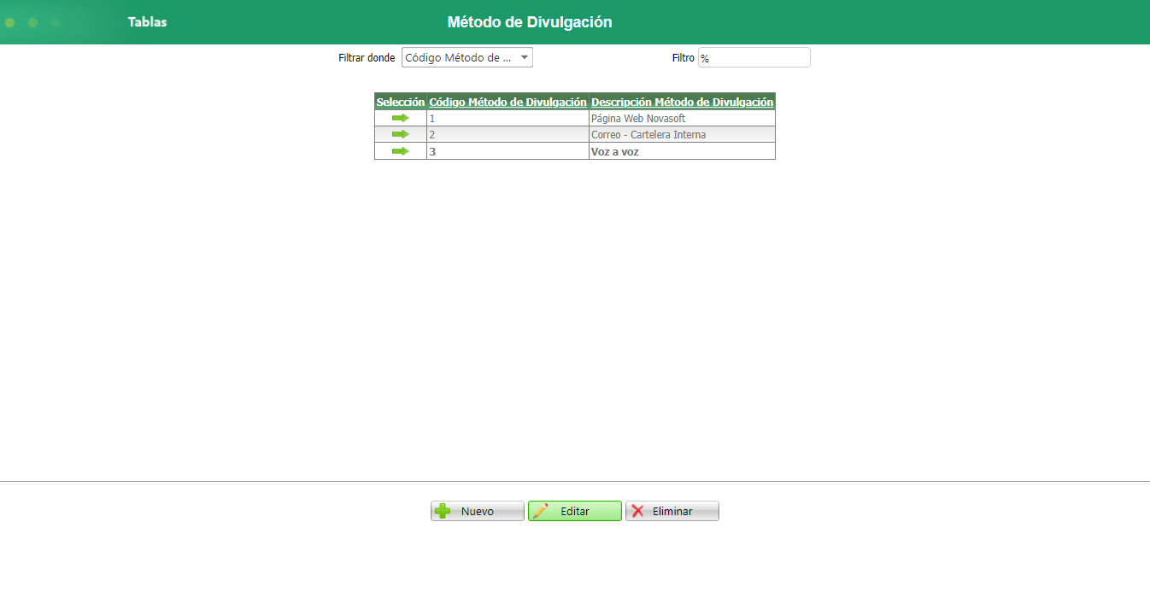
Task: Click the Voz a voz cell
Action: point(682,151)
